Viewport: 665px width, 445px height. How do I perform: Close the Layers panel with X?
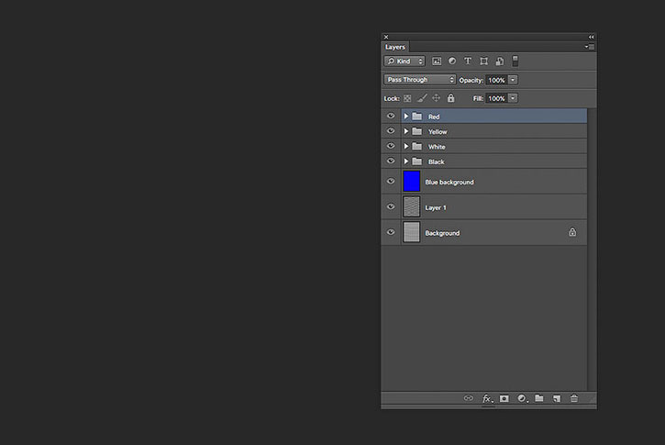(x=386, y=37)
